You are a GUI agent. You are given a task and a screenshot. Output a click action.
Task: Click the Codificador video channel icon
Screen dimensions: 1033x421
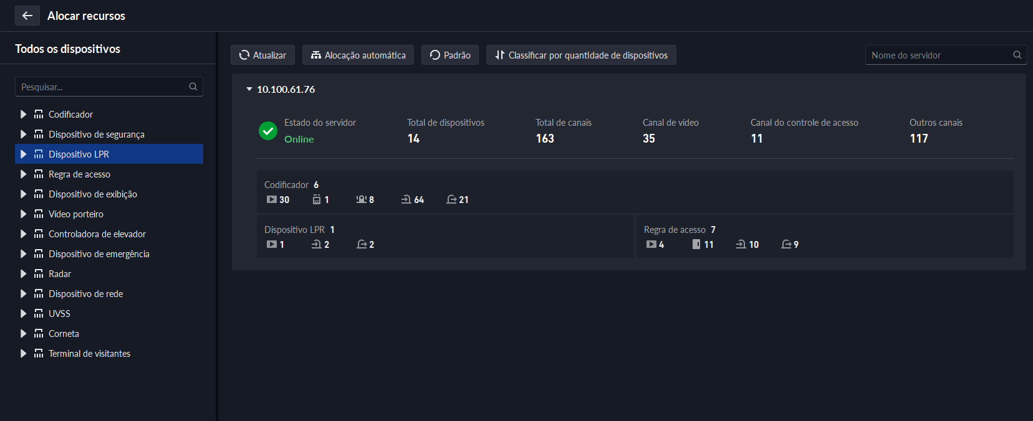[272, 200]
